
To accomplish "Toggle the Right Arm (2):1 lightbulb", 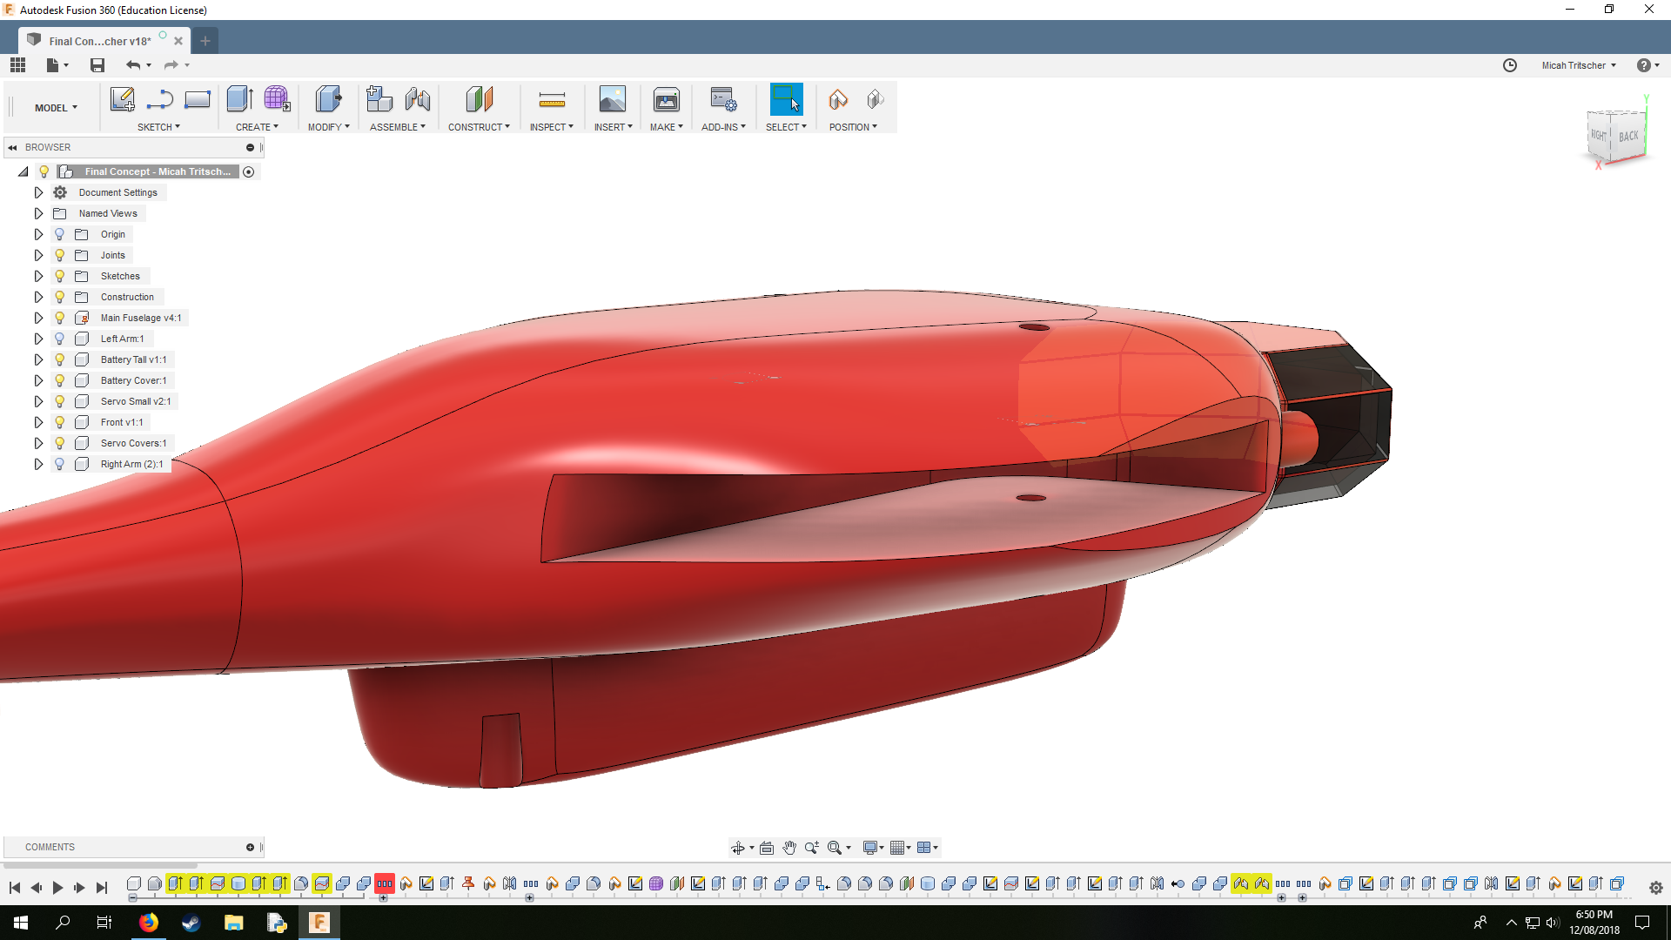I will [x=59, y=464].
